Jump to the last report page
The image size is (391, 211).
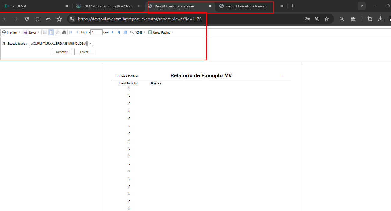click(x=119, y=32)
